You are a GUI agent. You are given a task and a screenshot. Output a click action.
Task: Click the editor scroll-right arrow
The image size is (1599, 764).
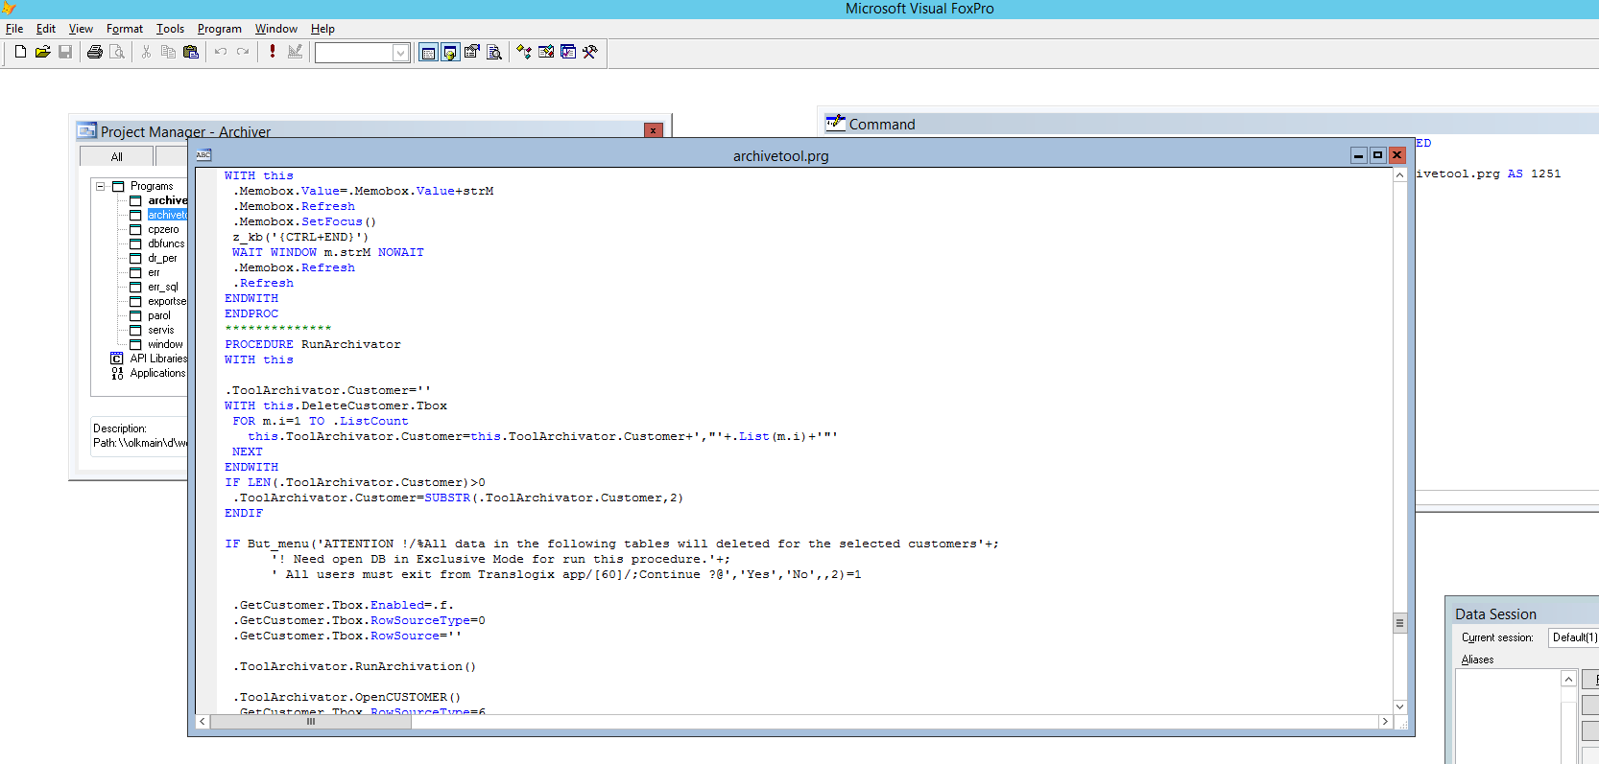click(x=1385, y=722)
